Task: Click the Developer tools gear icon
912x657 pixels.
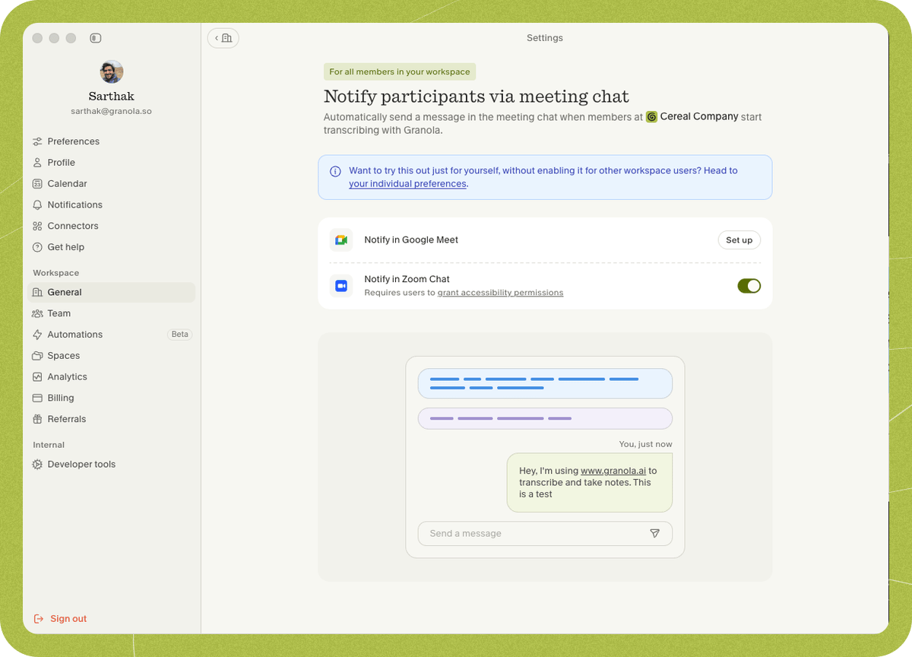Action: click(x=37, y=465)
